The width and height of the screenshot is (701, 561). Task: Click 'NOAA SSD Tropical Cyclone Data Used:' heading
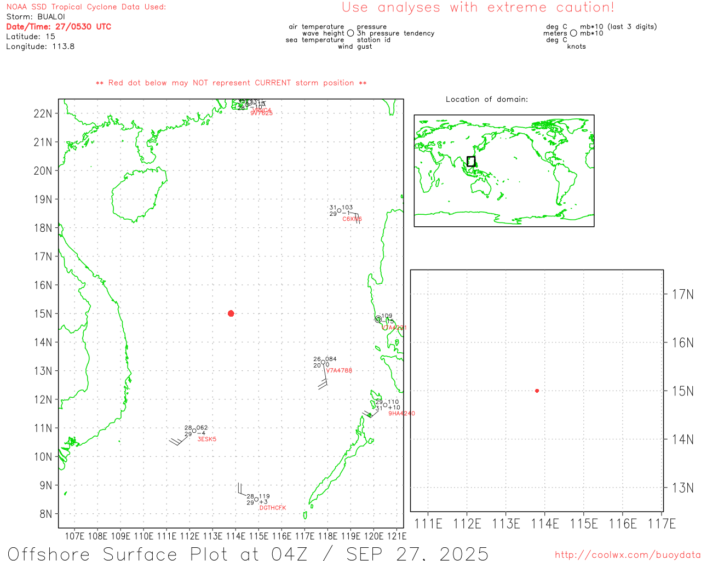[x=86, y=7]
